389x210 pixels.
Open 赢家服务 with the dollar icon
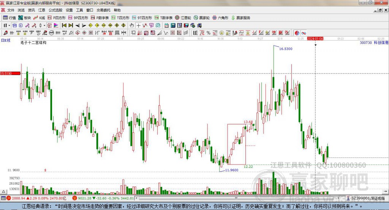click(240, 17)
